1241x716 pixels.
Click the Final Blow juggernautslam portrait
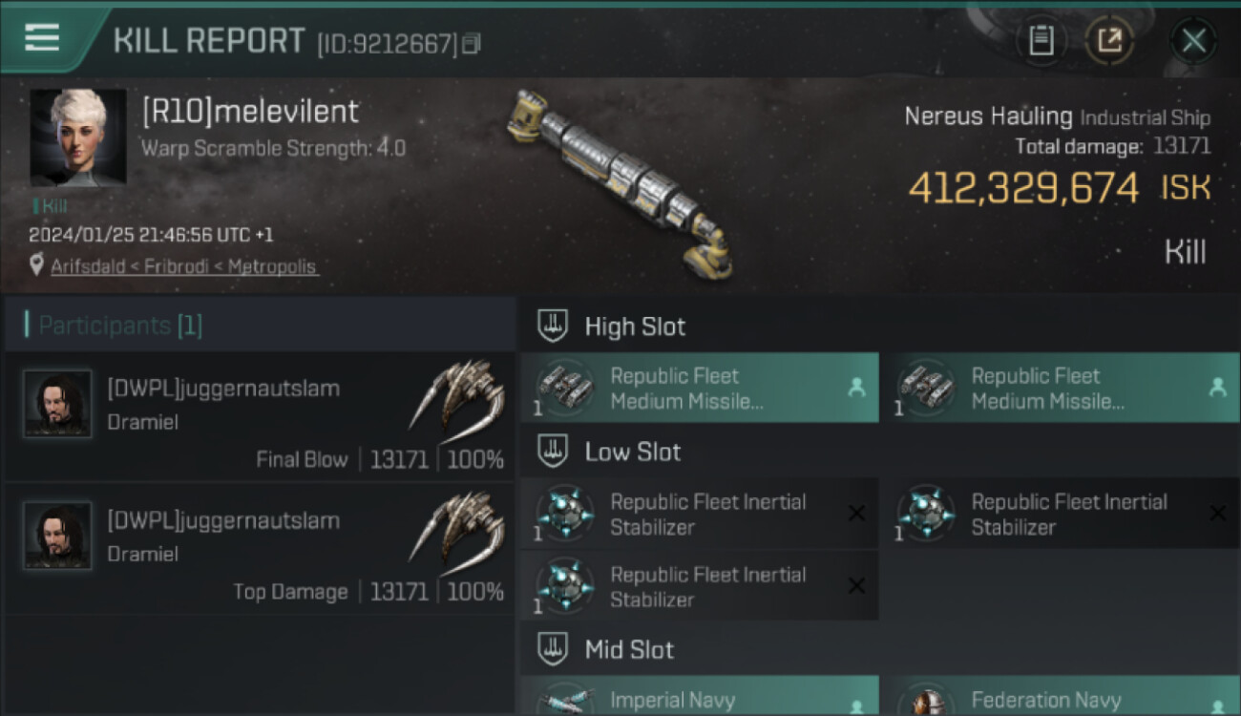tap(57, 404)
